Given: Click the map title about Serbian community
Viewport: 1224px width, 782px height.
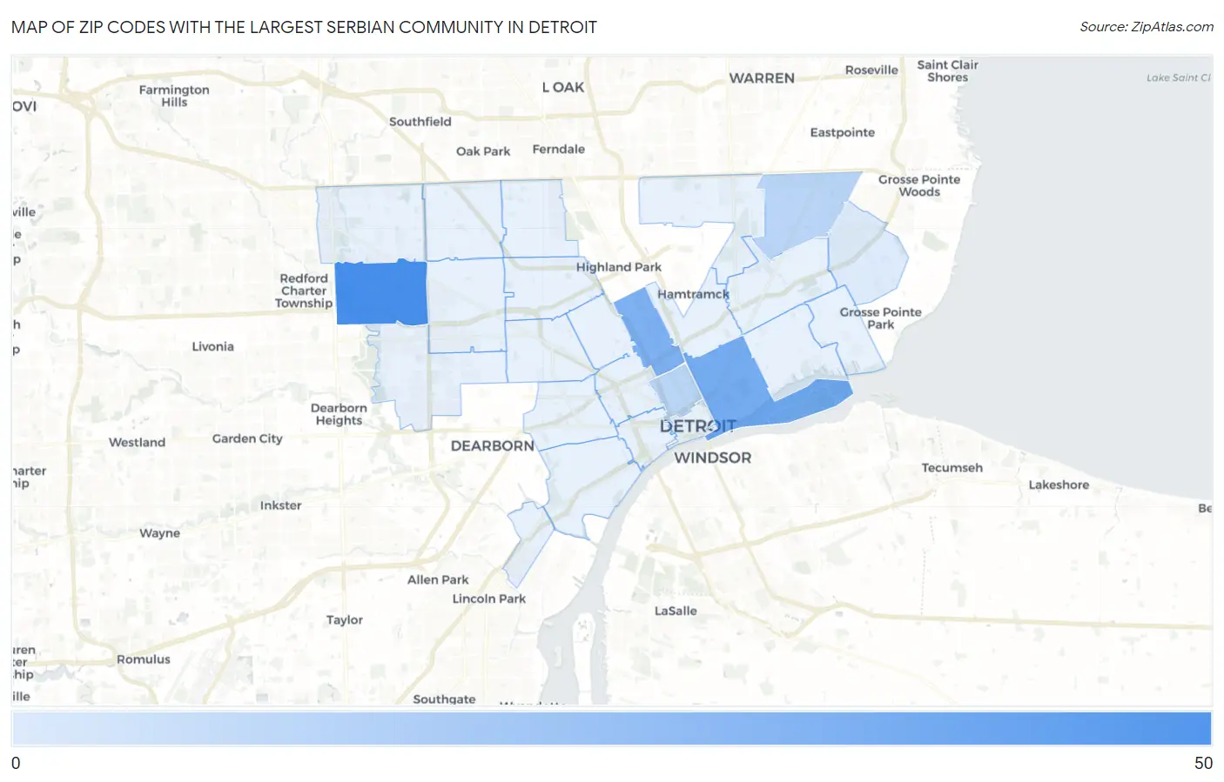Looking at the screenshot, I should [x=304, y=27].
